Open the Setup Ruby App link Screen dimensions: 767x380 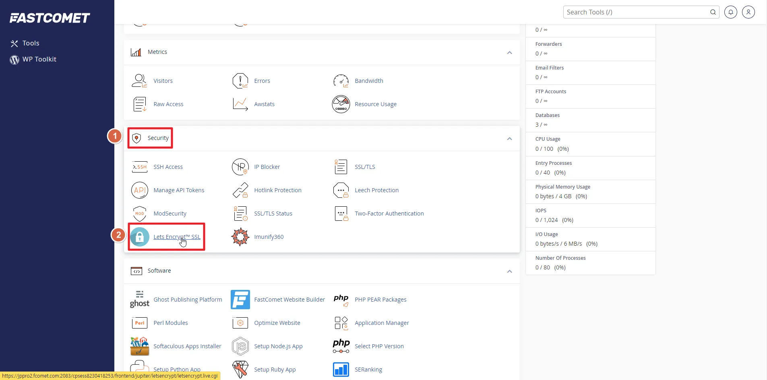[275, 370]
